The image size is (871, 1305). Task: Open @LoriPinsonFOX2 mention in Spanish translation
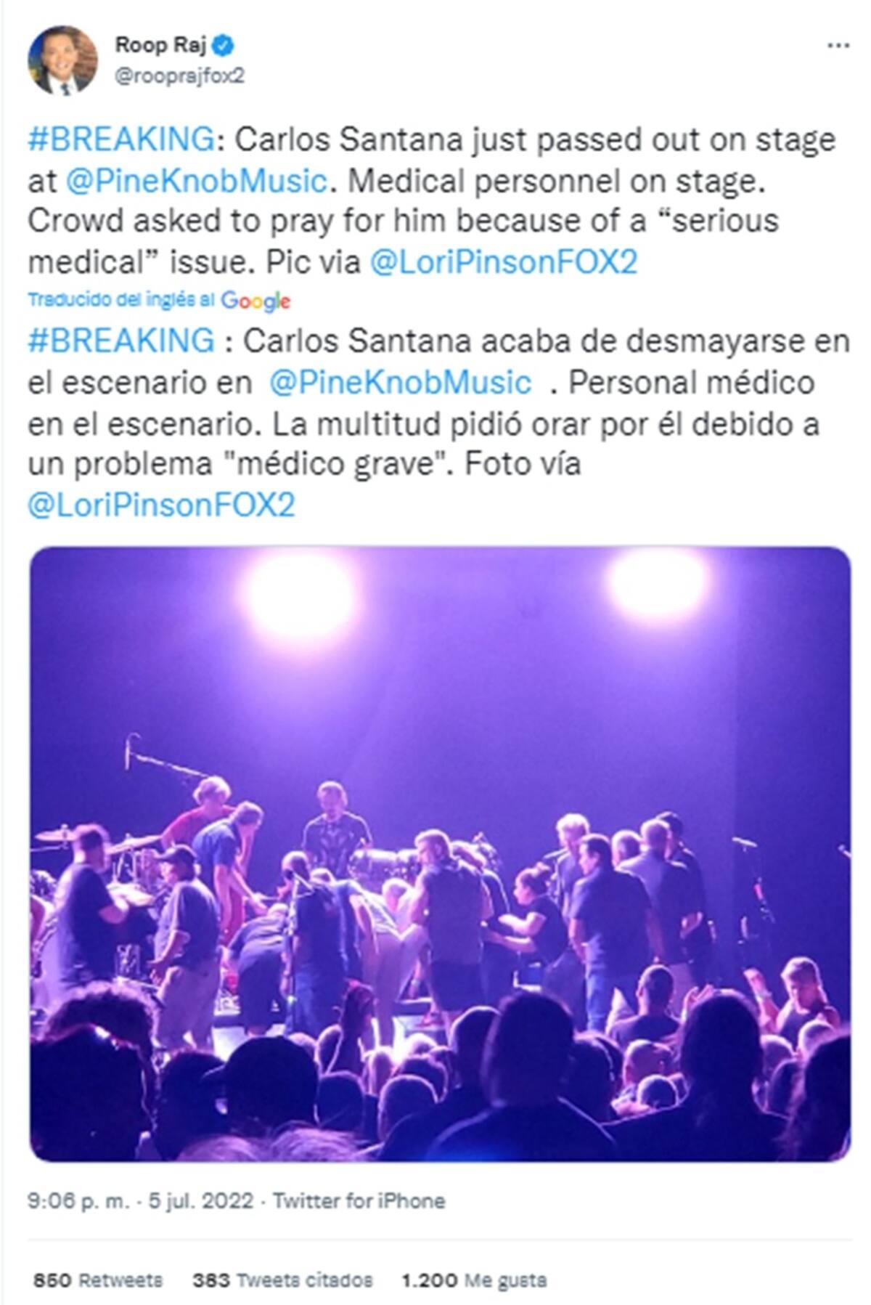(161, 505)
